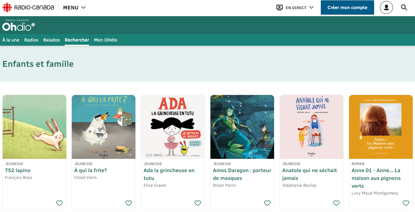Click the Ada la grincheuse cover image
The height and width of the screenshot is (212, 415).
coord(173,127)
